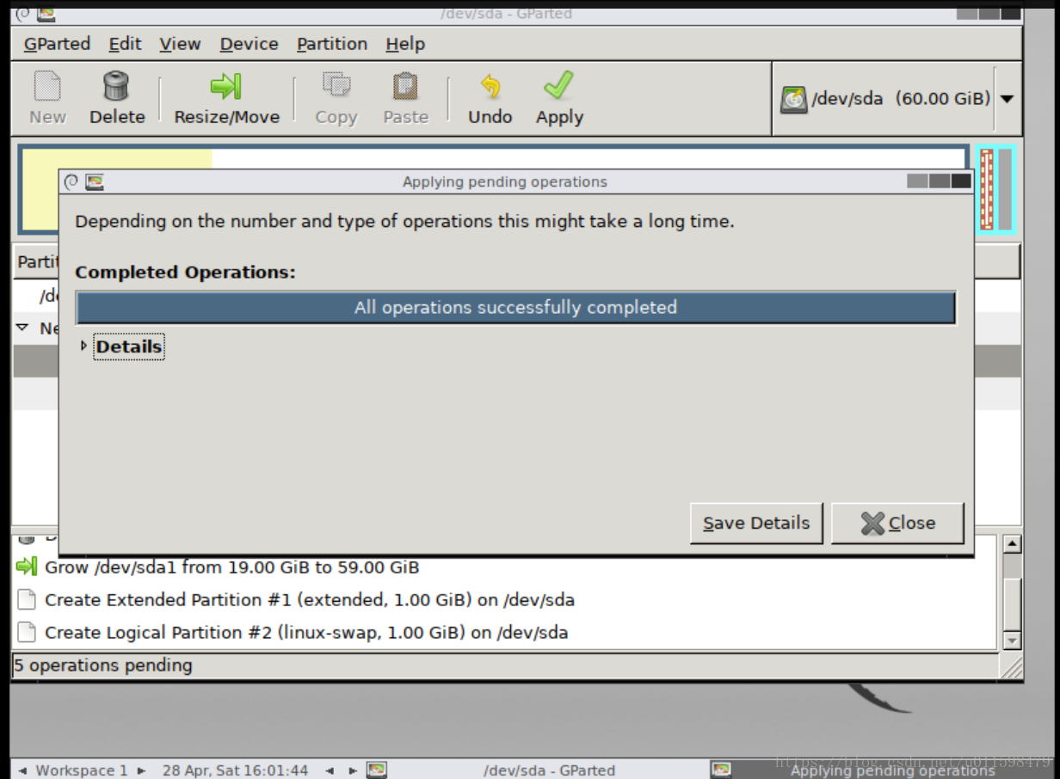The image size is (1060, 779).
Task: Click the taskbar icon before /dev/sda - GParted
Action: [x=377, y=770]
